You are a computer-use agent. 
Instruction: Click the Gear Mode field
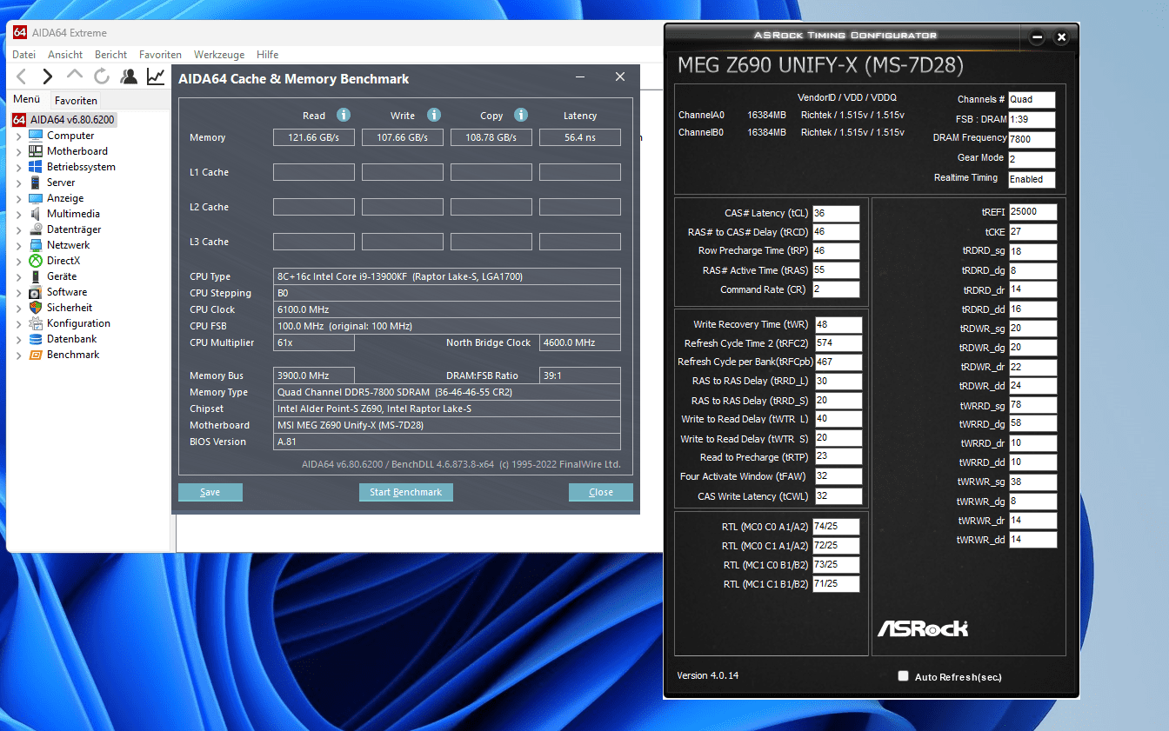coord(1032,159)
